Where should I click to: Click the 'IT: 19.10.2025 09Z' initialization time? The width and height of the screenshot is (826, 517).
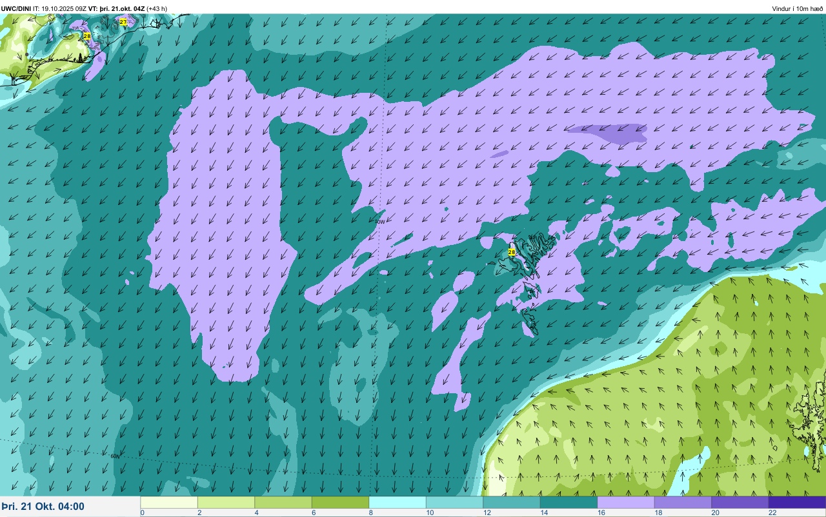pyautogui.click(x=59, y=8)
